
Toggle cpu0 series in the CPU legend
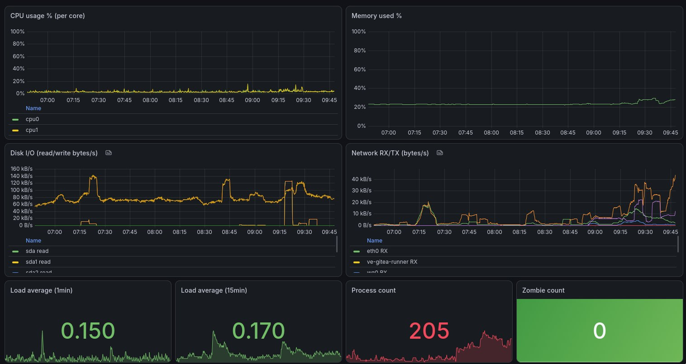pyautogui.click(x=32, y=119)
